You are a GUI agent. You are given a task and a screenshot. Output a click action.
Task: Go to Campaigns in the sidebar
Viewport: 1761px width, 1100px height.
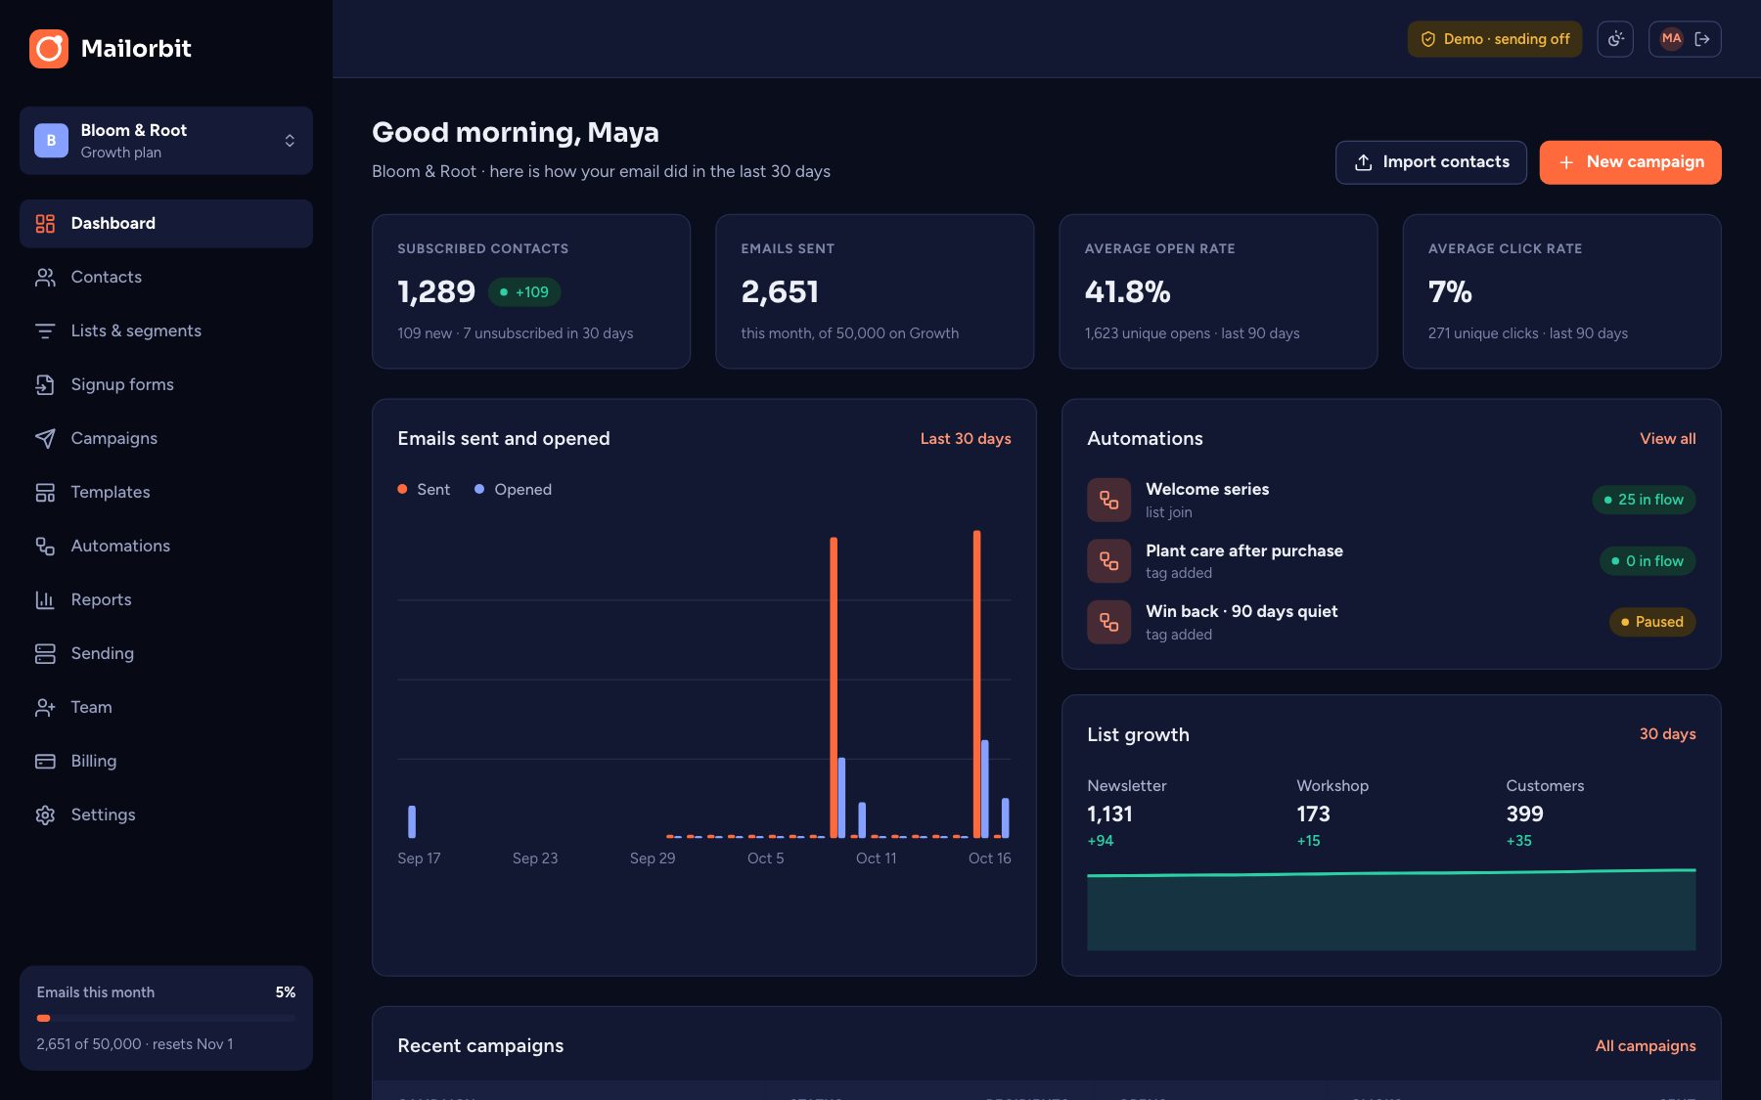(166, 439)
